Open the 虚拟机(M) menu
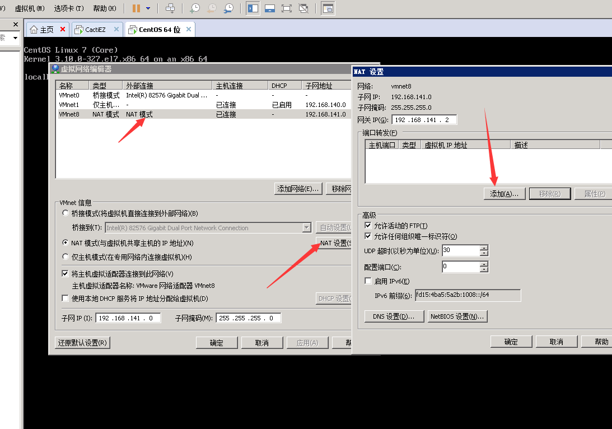The height and width of the screenshot is (429, 612). point(29,8)
